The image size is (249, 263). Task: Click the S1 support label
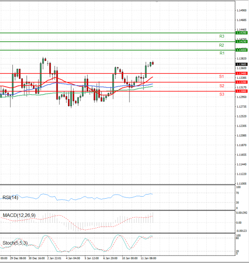(x=222, y=77)
